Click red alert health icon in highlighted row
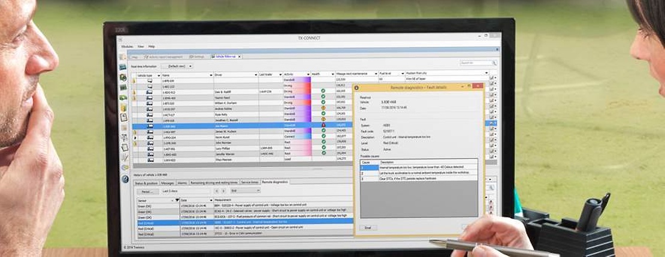Screen dimensions: 665x257 pos(324,126)
